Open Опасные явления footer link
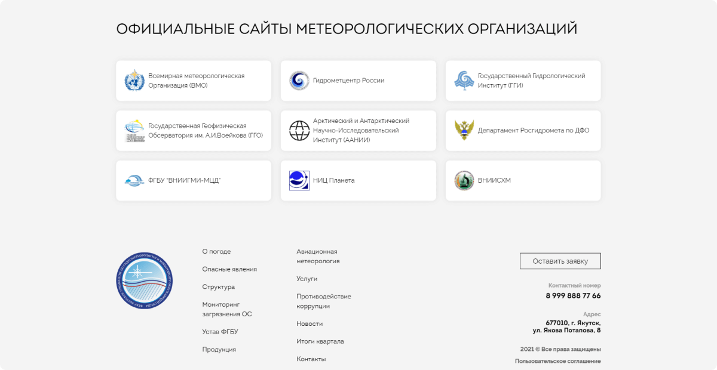Screen dimensions: 717x370 229,269
